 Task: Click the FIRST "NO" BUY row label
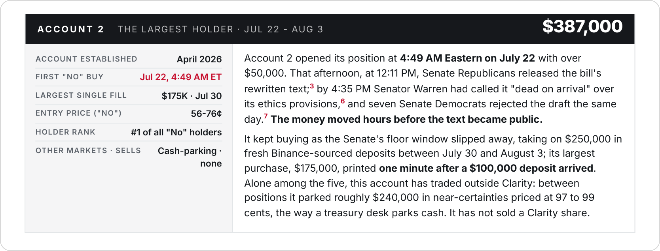70,77
